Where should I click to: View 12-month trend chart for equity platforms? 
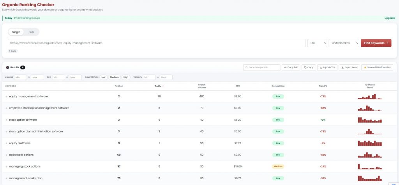point(370,143)
